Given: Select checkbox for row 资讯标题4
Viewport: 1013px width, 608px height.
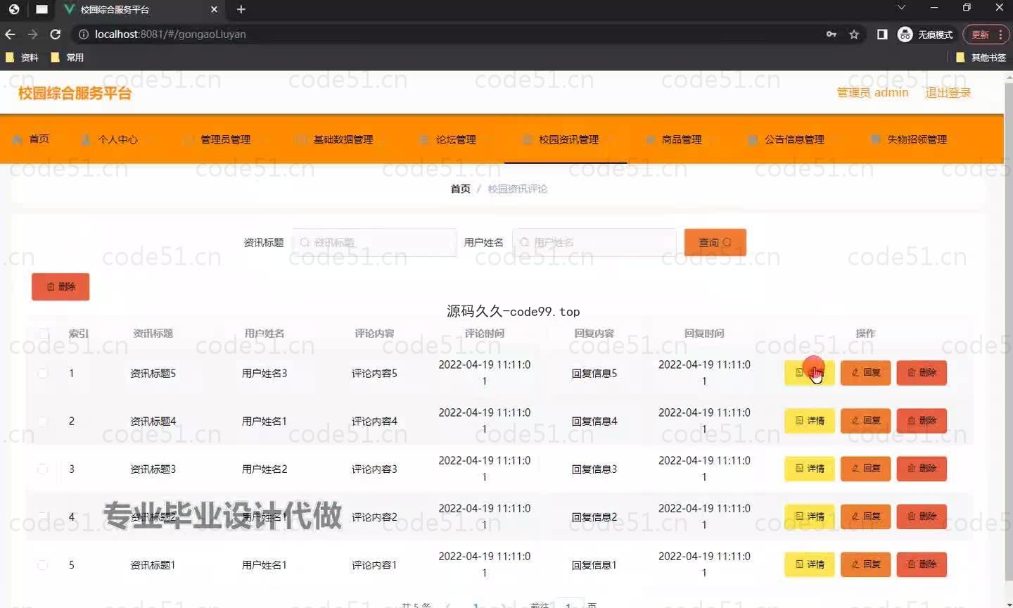Looking at the screenshot, I should 42,421.
